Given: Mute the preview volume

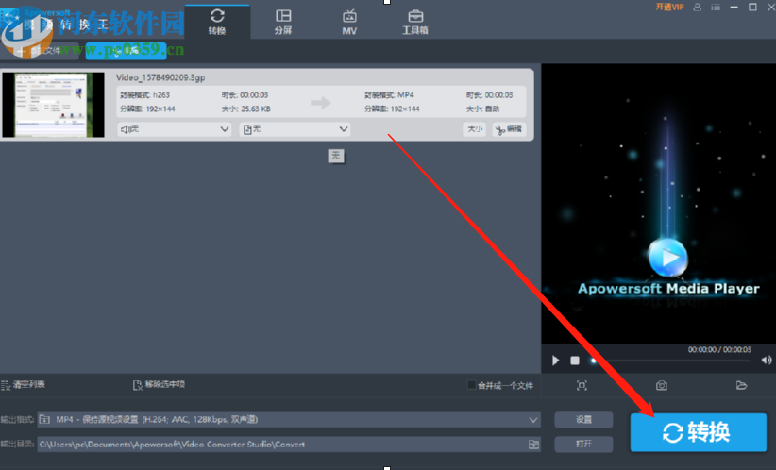Looking at the screenshot, I should 767,361.
